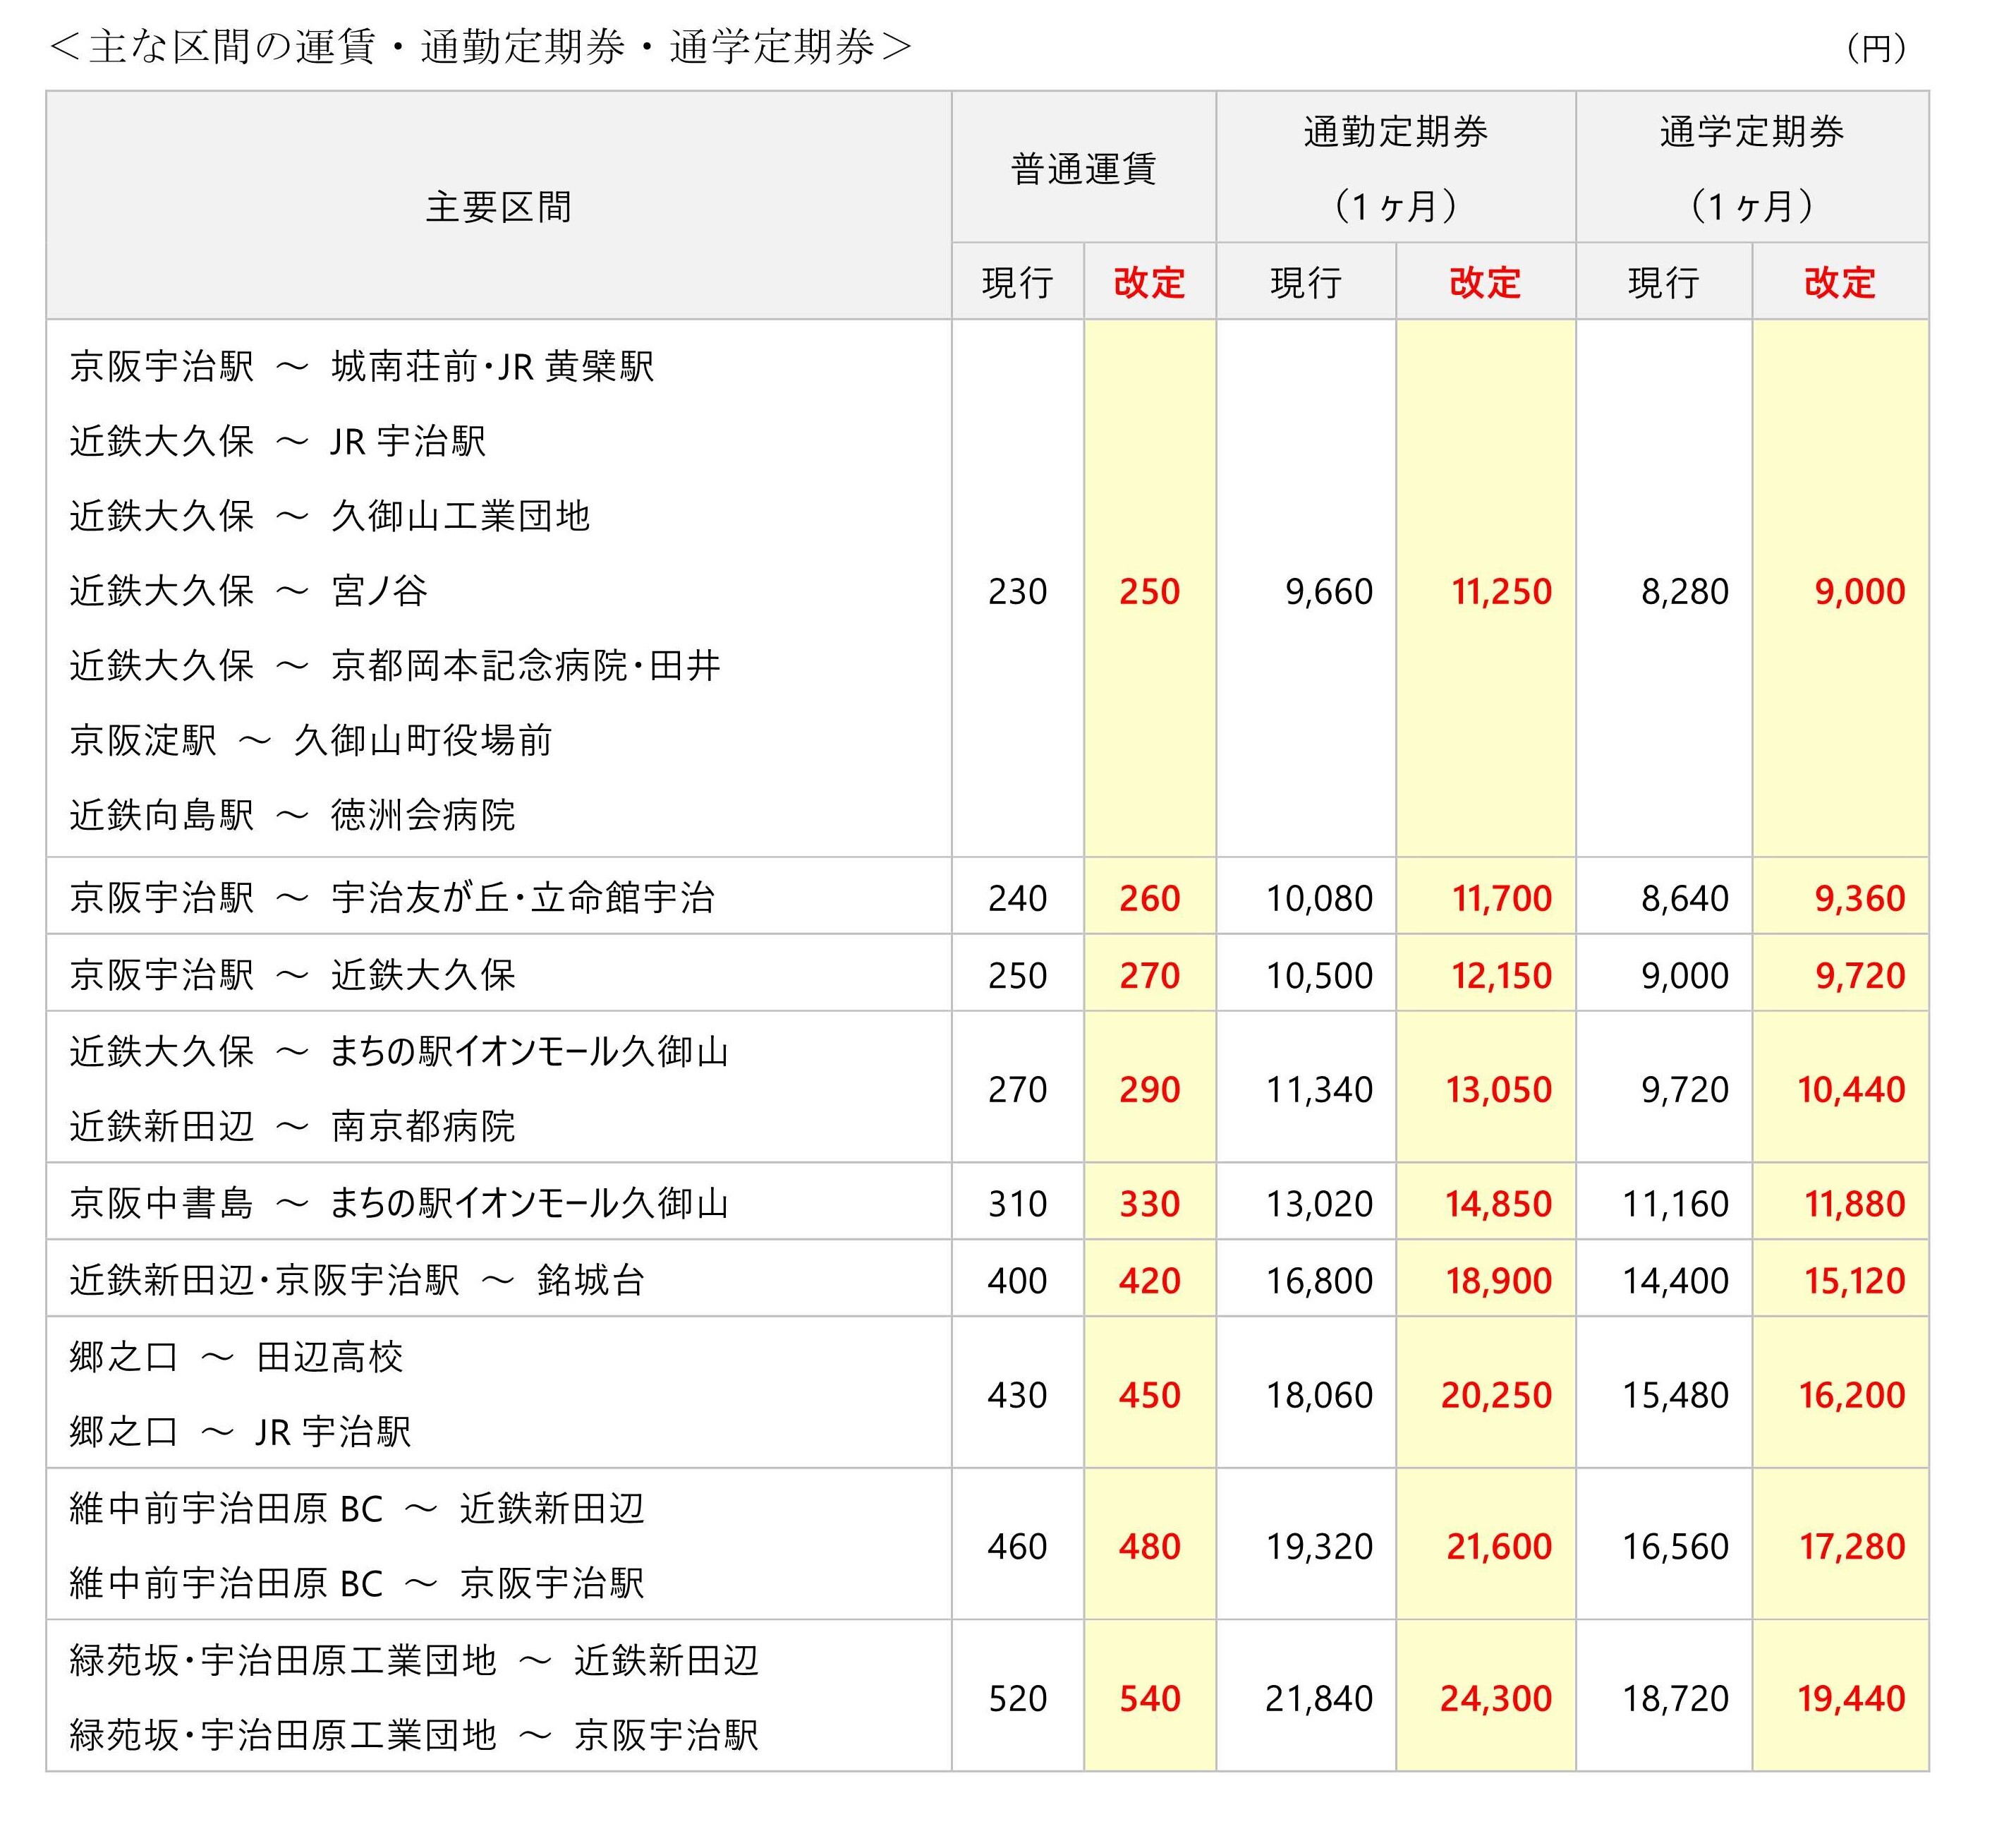Click the revised commuter pass 20,250
The image size is (2016, 1848).
click(x=1497, y=1395)
